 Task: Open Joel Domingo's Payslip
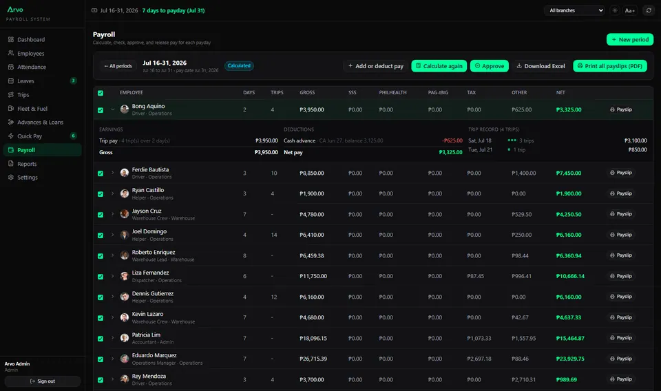[x=621, y=235]
